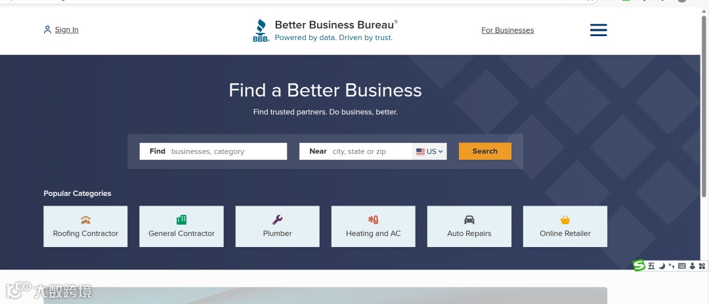The width and height of the screenshot is (709, 304).
Task: Open the For Businesses link
Action: pyautogui.click(x=507, y=30)
